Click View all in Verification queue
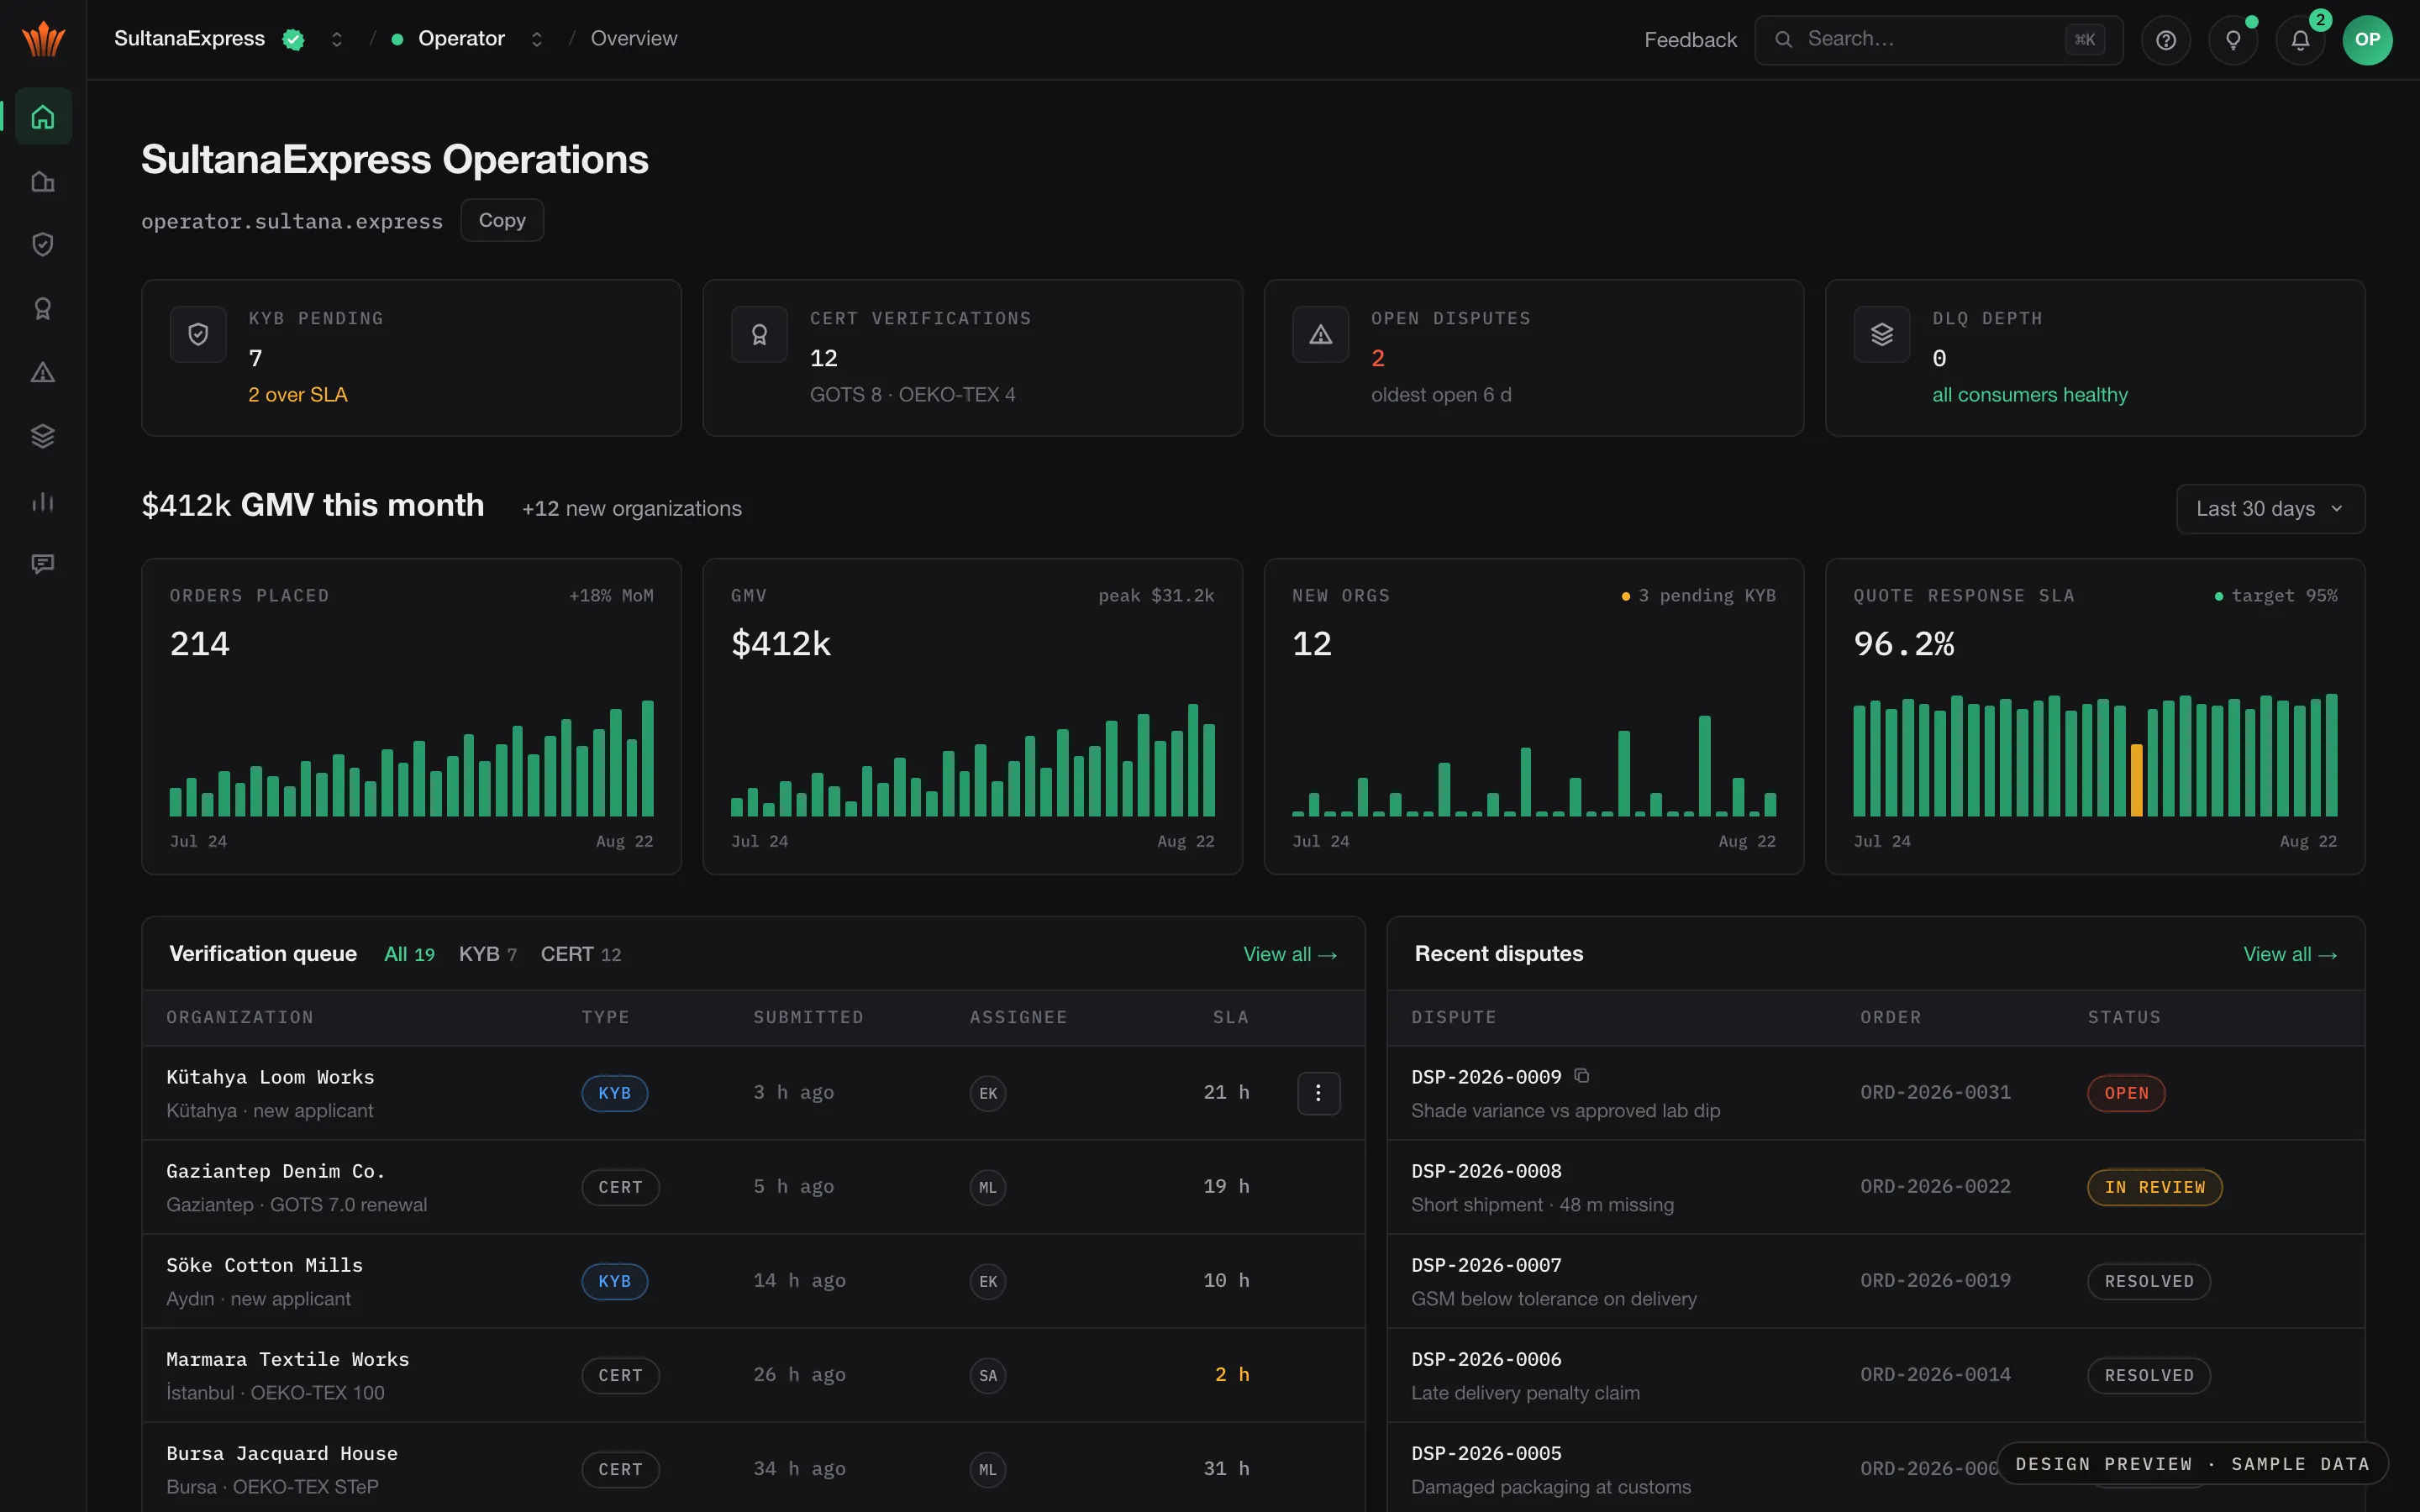2420x1512 pixels. pos(1290,954)
